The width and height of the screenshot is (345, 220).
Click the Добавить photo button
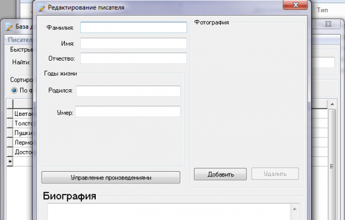tap(220, 174)
